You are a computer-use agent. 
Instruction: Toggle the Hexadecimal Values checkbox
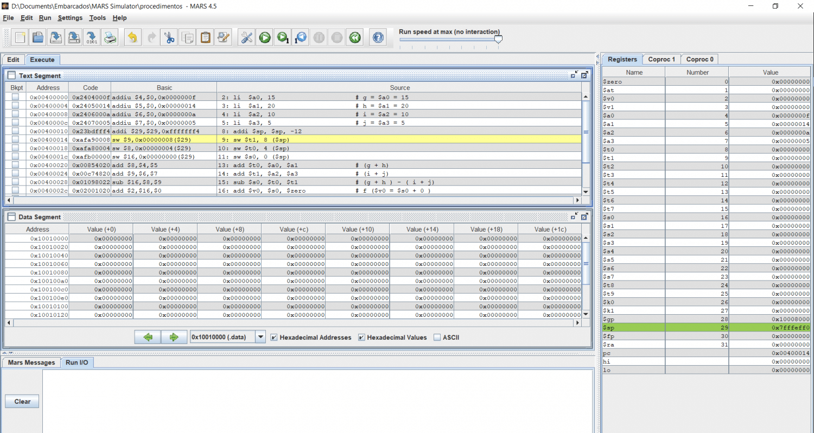pos(362,338)
